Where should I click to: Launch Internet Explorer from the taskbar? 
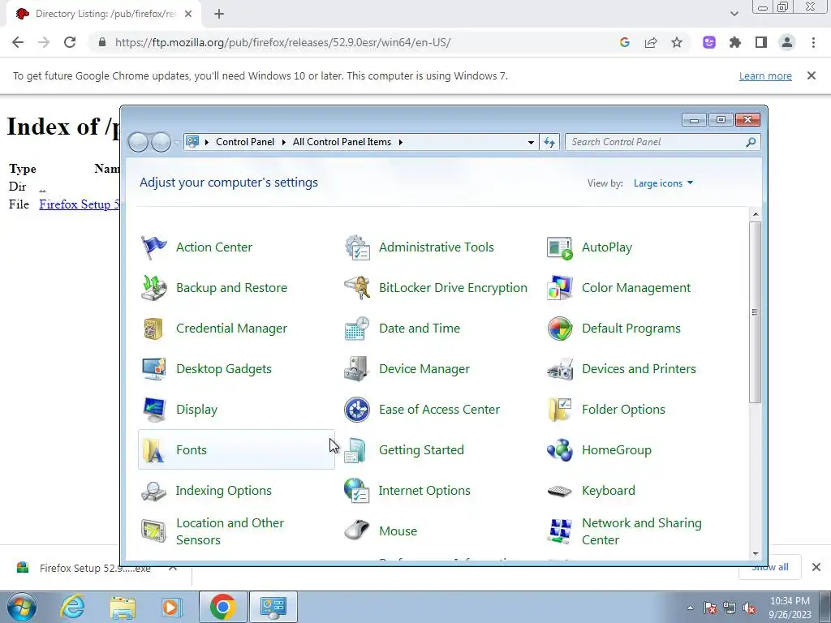(x=72, y=607)
